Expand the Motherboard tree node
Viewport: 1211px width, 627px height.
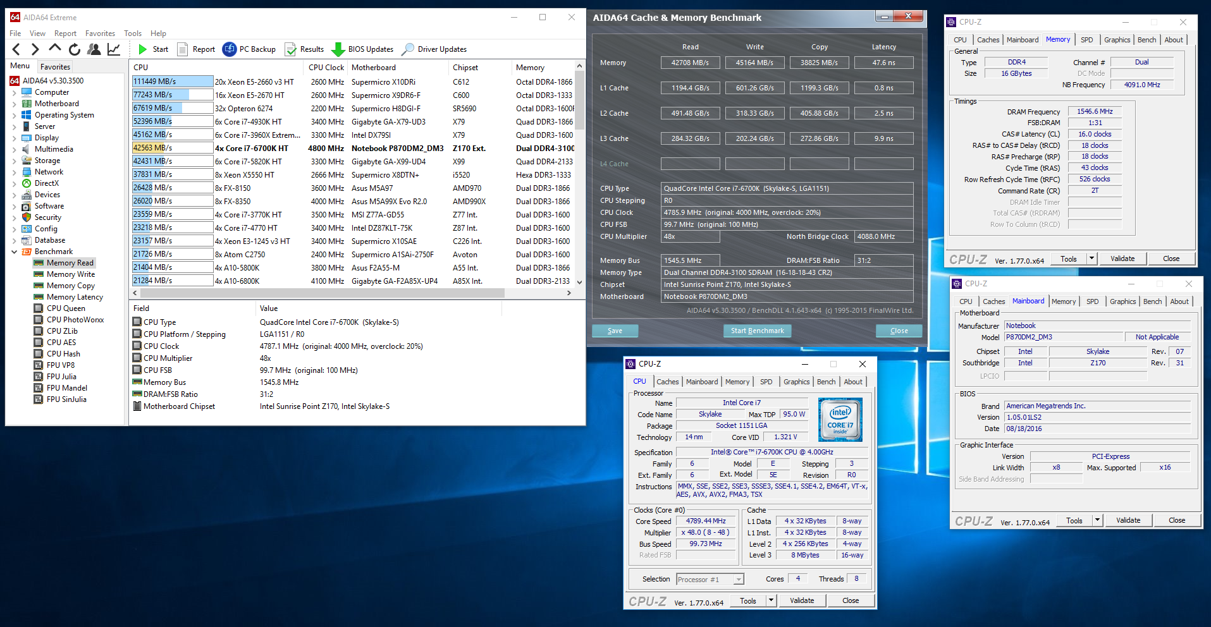click(15, 104)
